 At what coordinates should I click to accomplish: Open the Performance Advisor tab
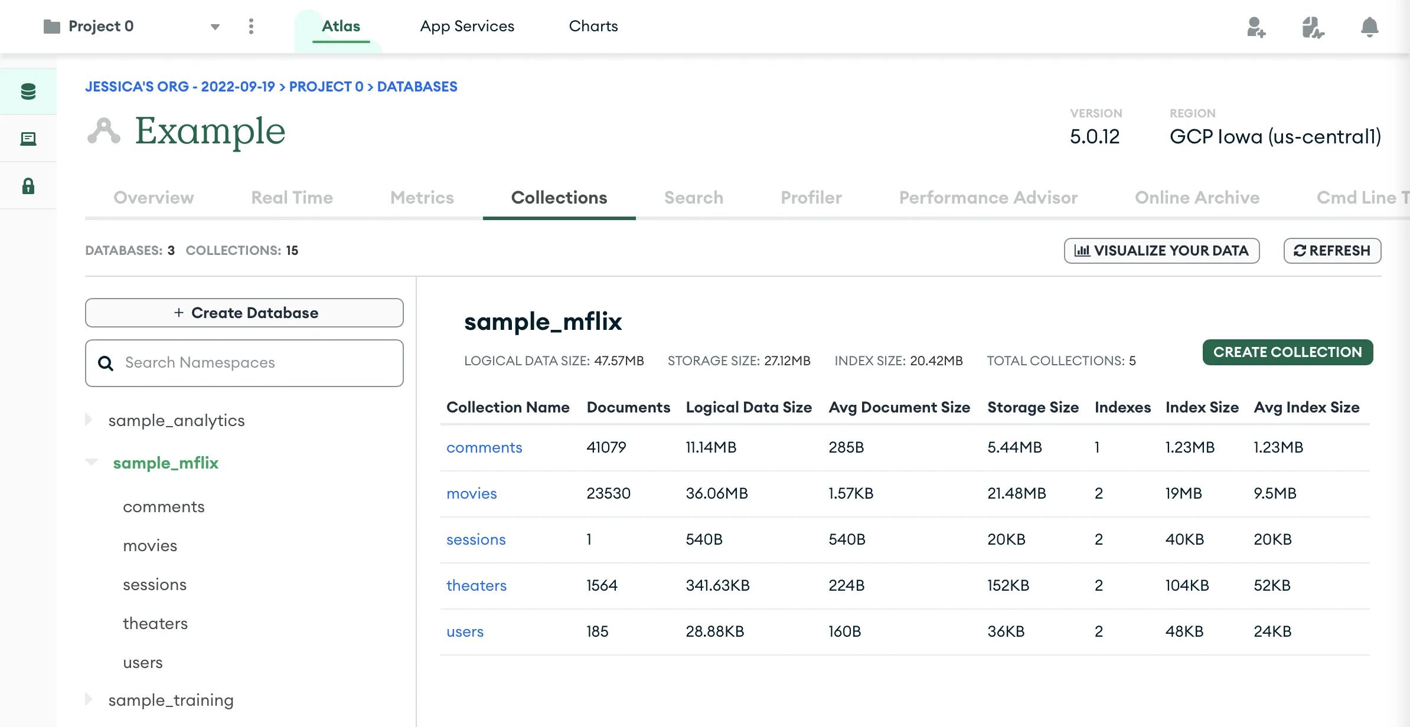point(988,198)
